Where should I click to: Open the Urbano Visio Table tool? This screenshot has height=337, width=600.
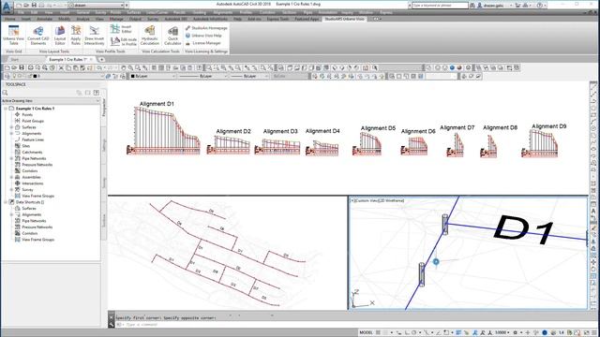[x=13, y=36]
